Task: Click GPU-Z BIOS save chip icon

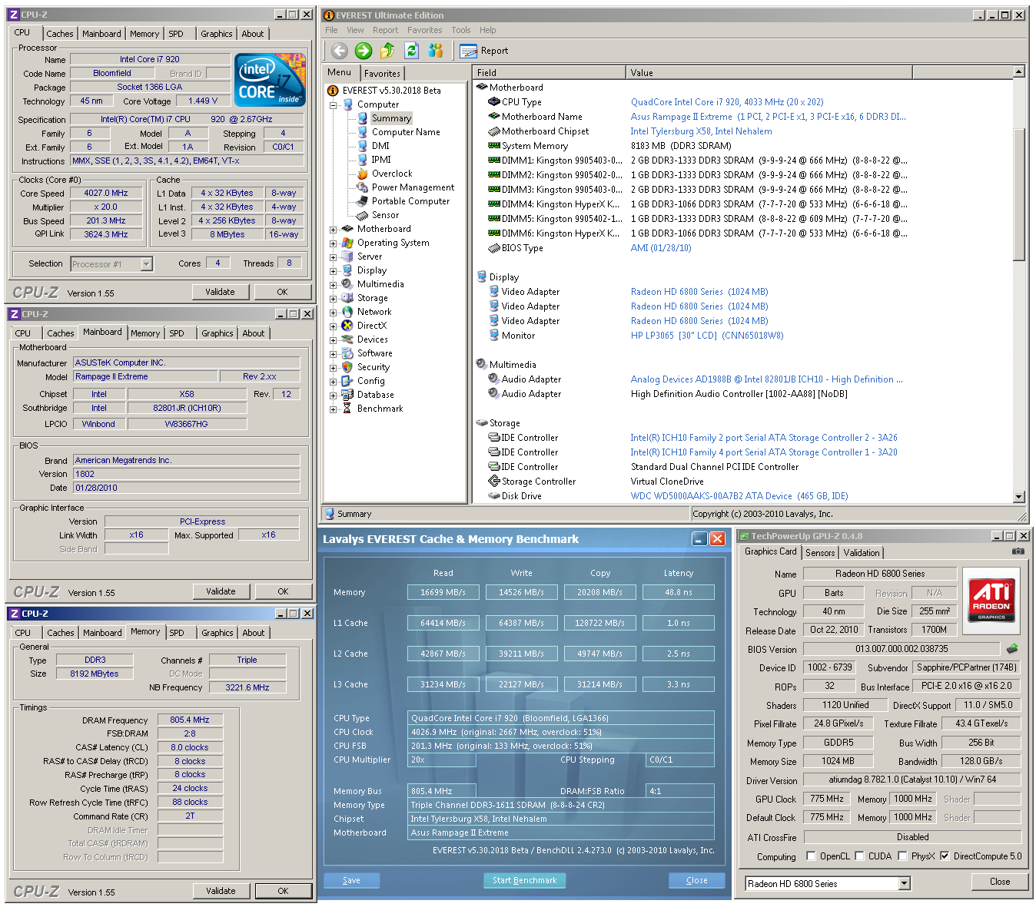Action: click(x=1012, y=649)
